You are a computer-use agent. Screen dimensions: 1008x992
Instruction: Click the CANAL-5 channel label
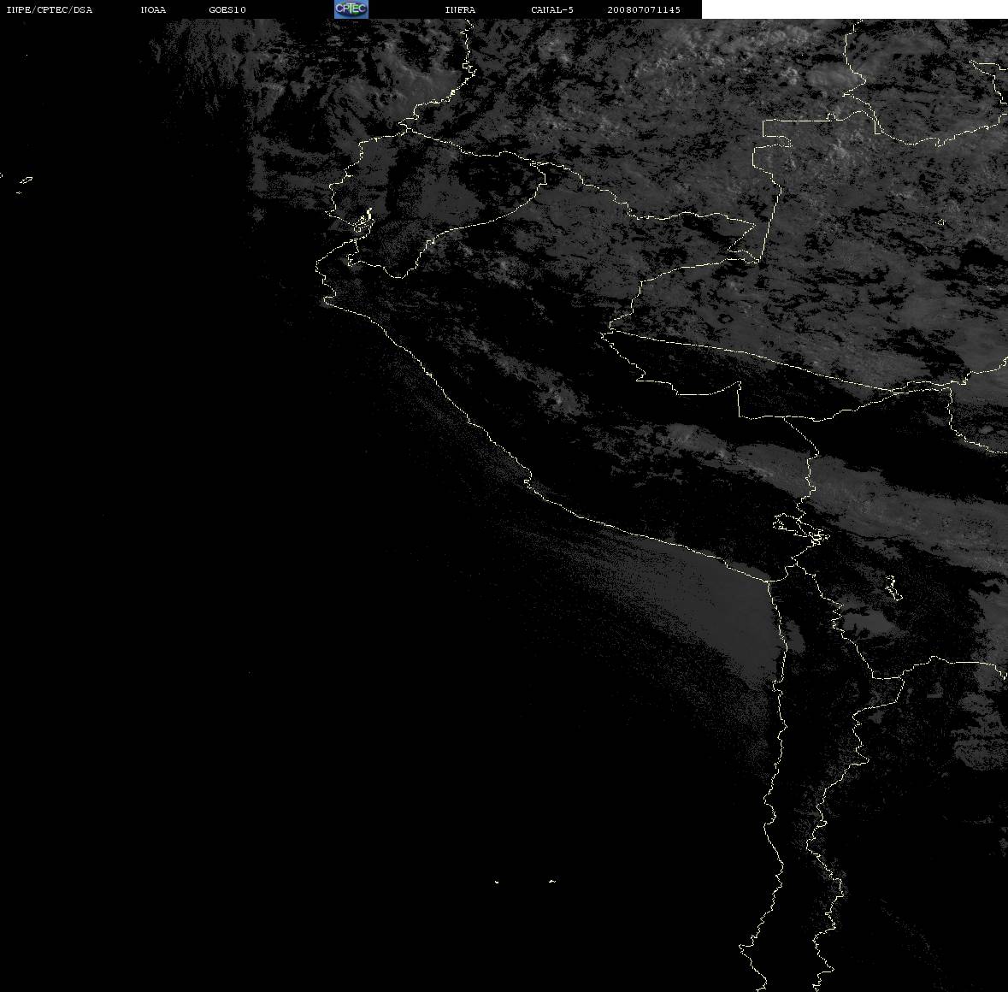tap(552, 9)
